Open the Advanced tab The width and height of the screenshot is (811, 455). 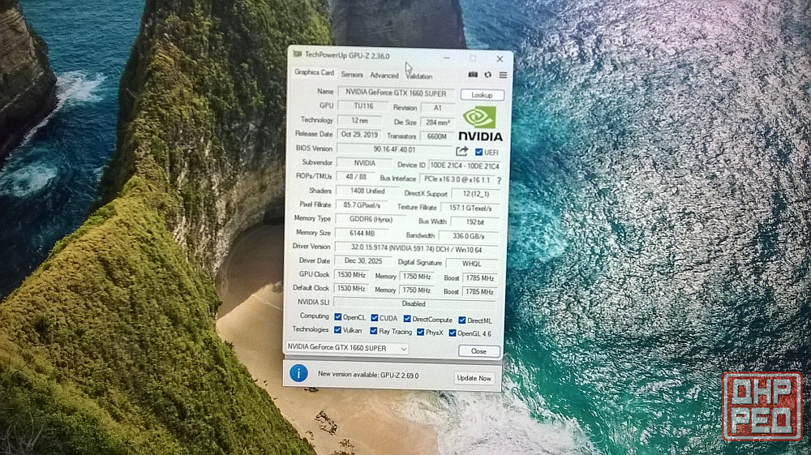pyautogui.click(x=384, y=75)
